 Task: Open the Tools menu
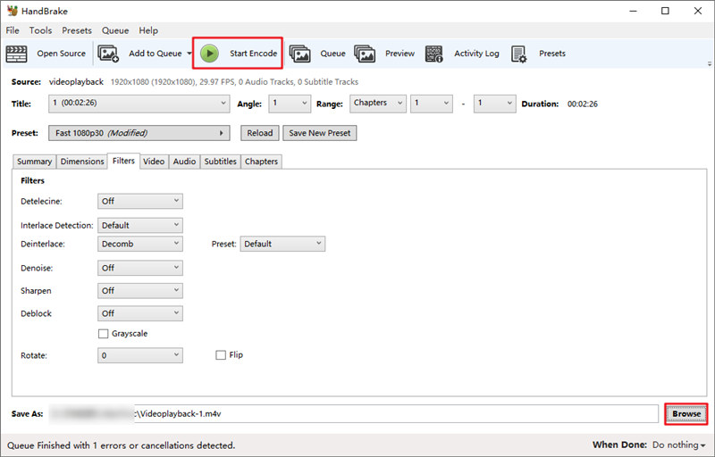tap(40, 30)
